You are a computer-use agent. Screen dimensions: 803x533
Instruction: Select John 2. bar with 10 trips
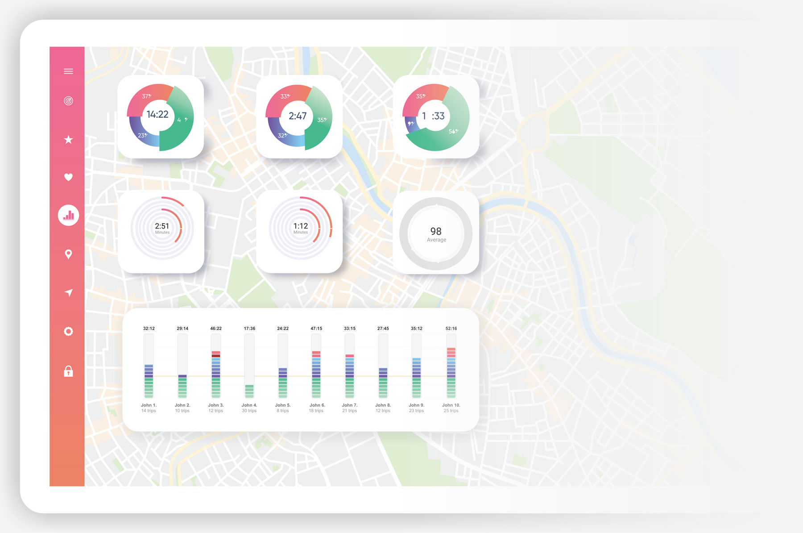click(x=182, y=366)
